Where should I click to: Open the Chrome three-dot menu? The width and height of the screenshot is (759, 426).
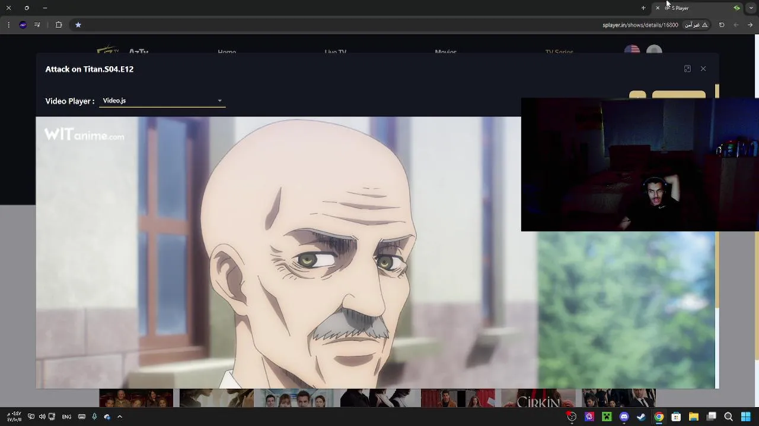8,25
